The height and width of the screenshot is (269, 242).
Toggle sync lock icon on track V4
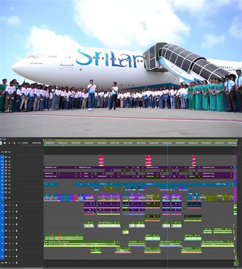[x=6, y=184]
